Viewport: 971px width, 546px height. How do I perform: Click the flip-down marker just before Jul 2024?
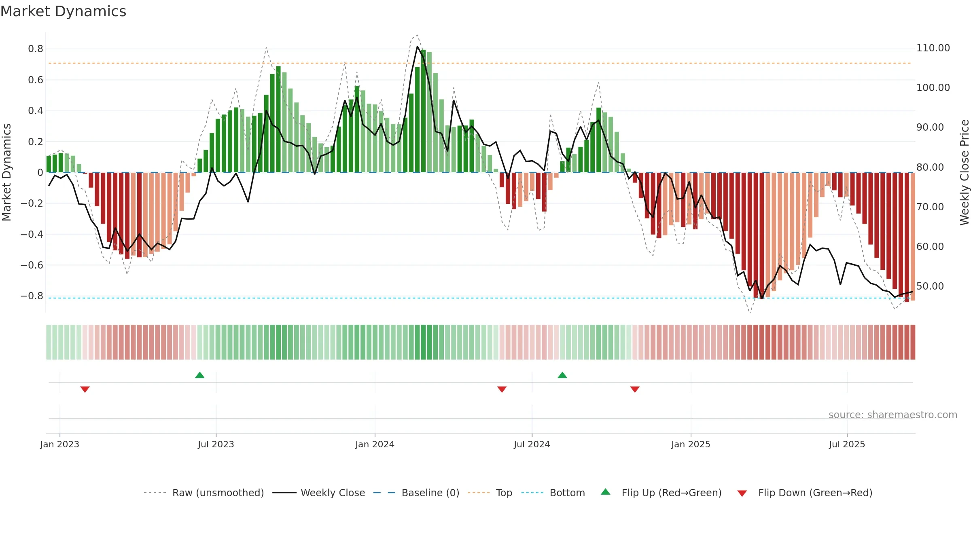(x=502, y=389)
